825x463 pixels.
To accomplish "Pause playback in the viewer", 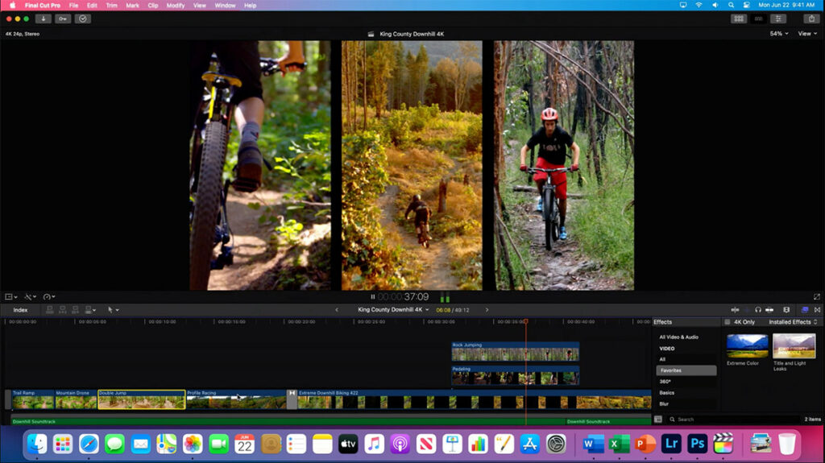I will 372,297.
